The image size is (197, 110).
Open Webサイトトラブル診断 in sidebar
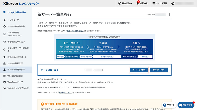click(18, 88)
